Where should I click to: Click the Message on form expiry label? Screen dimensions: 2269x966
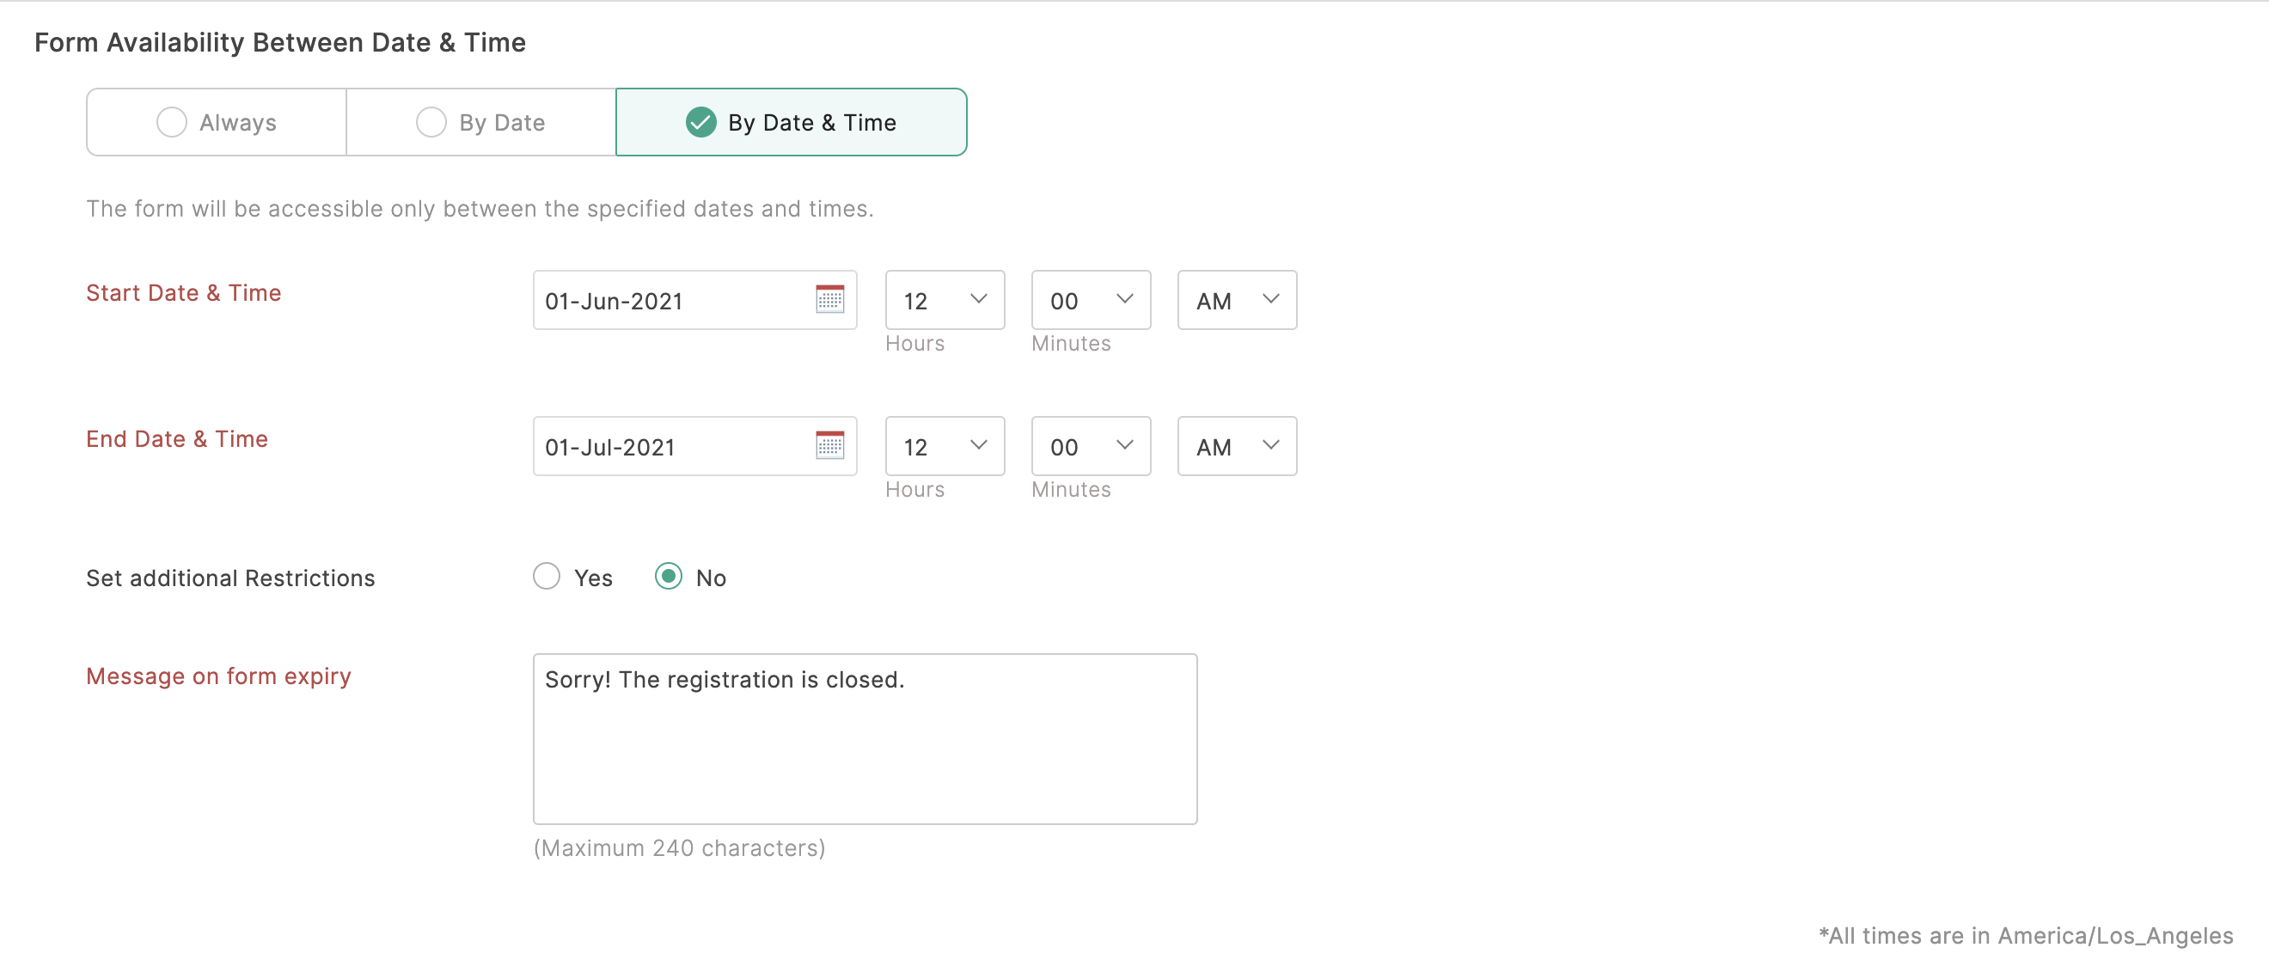click(x=218, y=676)
